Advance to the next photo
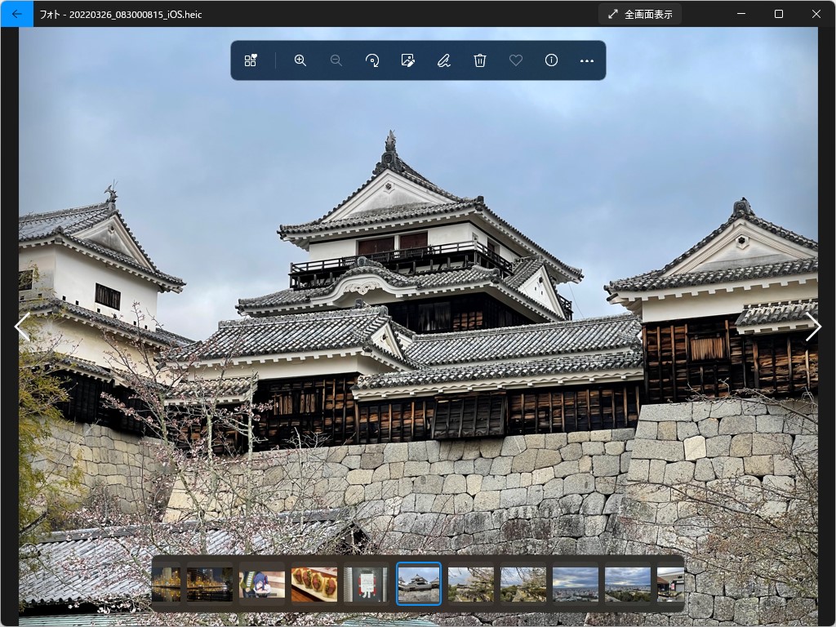The width and height of the screenshot is (836, 627). [813, 327]
